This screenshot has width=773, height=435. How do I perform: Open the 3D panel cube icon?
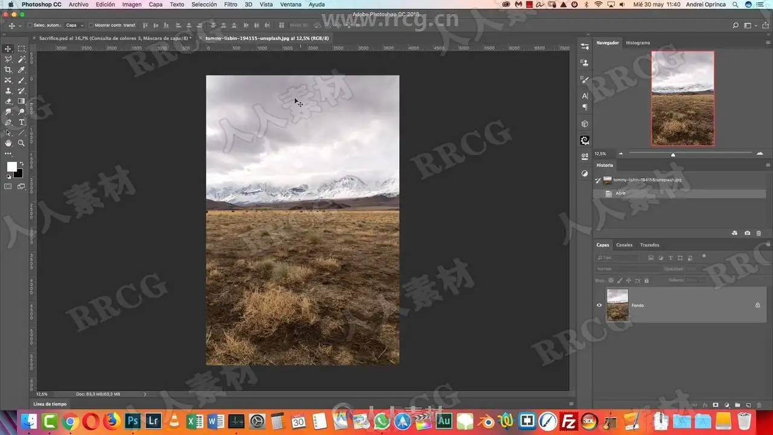click(x=585, y=124)
